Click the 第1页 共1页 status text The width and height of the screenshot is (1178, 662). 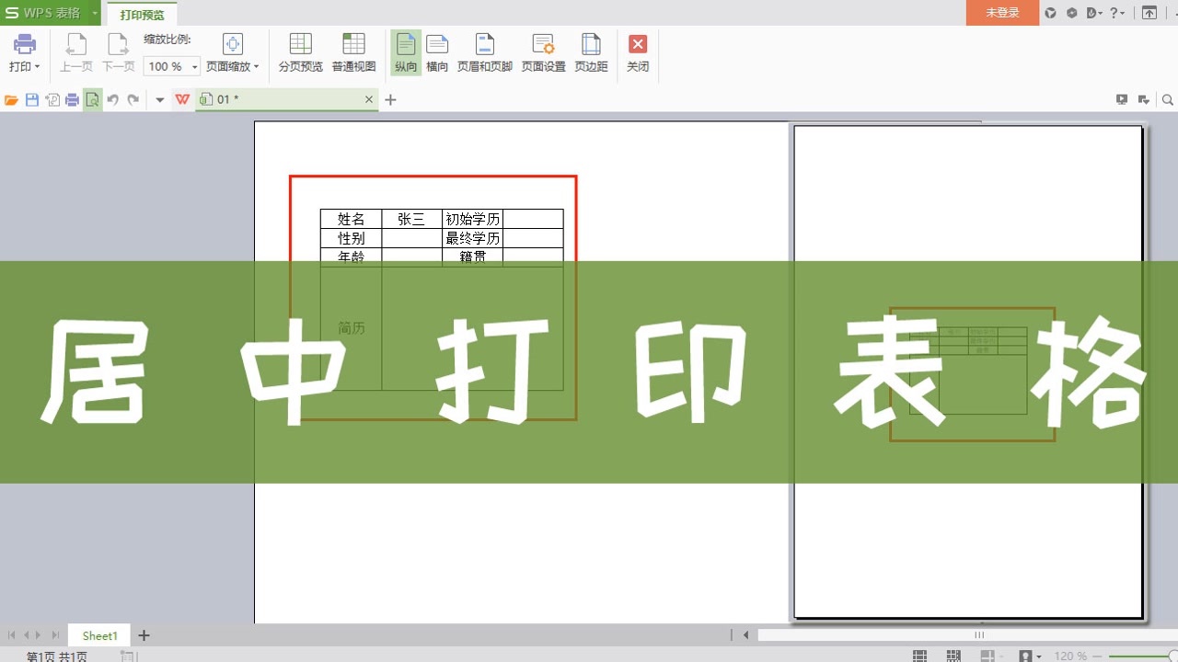(x=57, y=656)
